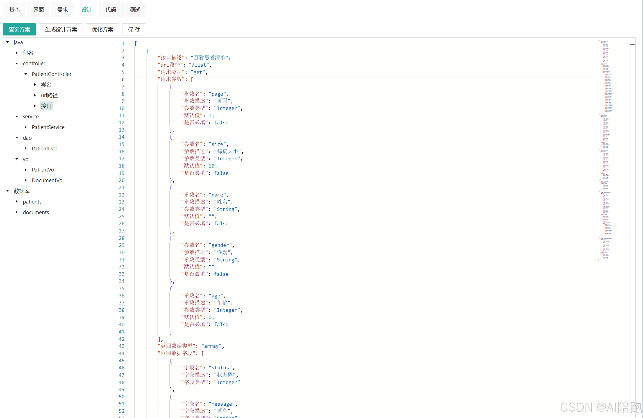643x418 pixels.
Task: Expand the PatientDao tree arrow
Action: (x=26, y=148)
